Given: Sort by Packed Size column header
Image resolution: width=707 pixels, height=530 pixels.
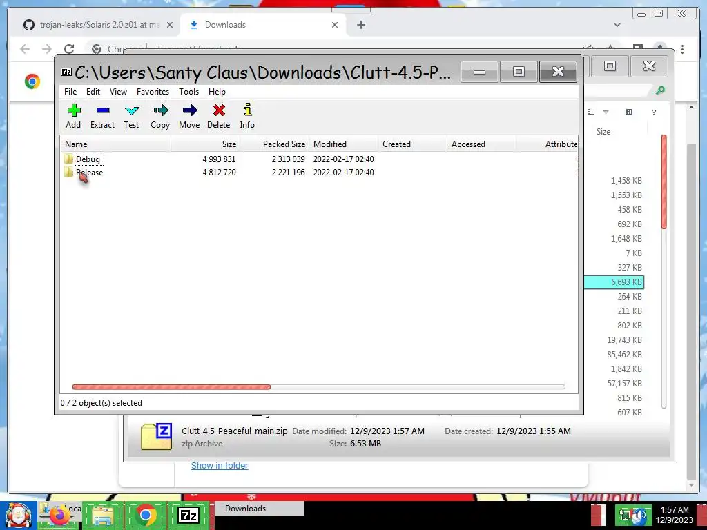Looking at the screenshot, I should coord(275,144).
